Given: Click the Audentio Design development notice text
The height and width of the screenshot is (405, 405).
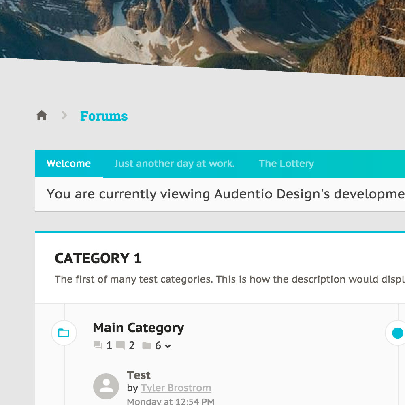Looking at the screenshot, I should [226, 194].
